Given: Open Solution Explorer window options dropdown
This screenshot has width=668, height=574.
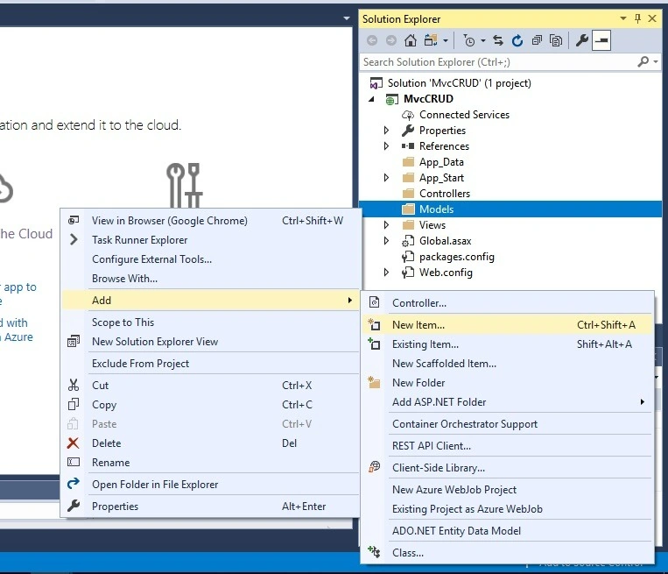Looking at the screenshot, I should coord(623,18).
